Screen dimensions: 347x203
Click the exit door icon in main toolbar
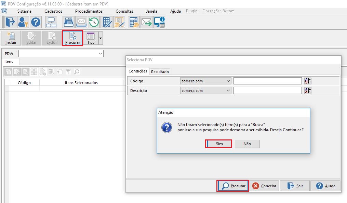pyautogui.click(x=10, y=22)
